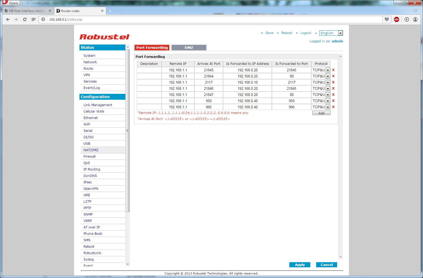Apply the port forwarding settings
This screenshot has height=278, width=423.
[300, 265]
